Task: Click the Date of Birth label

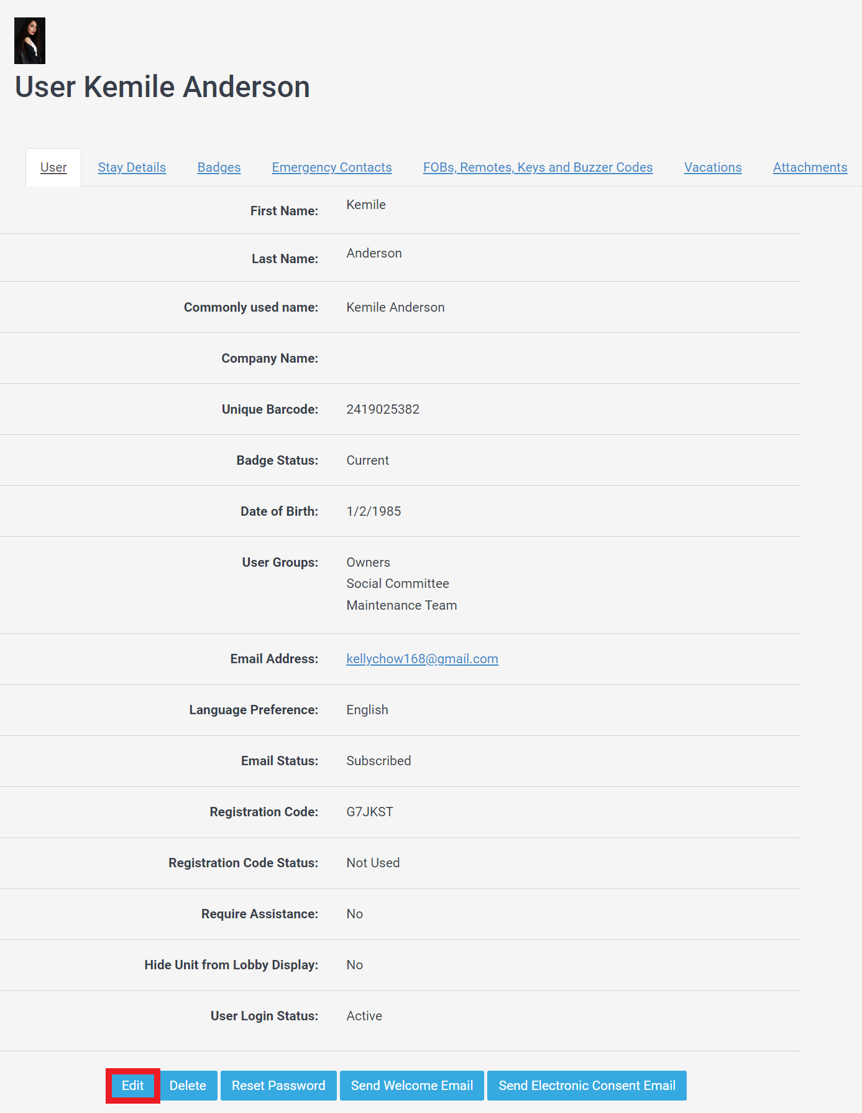Action: pos(279,511)
